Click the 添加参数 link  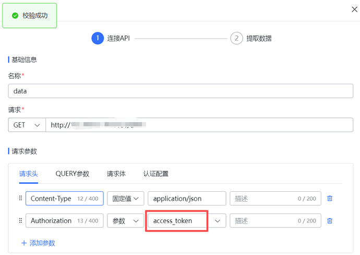(x=38, y=243)
